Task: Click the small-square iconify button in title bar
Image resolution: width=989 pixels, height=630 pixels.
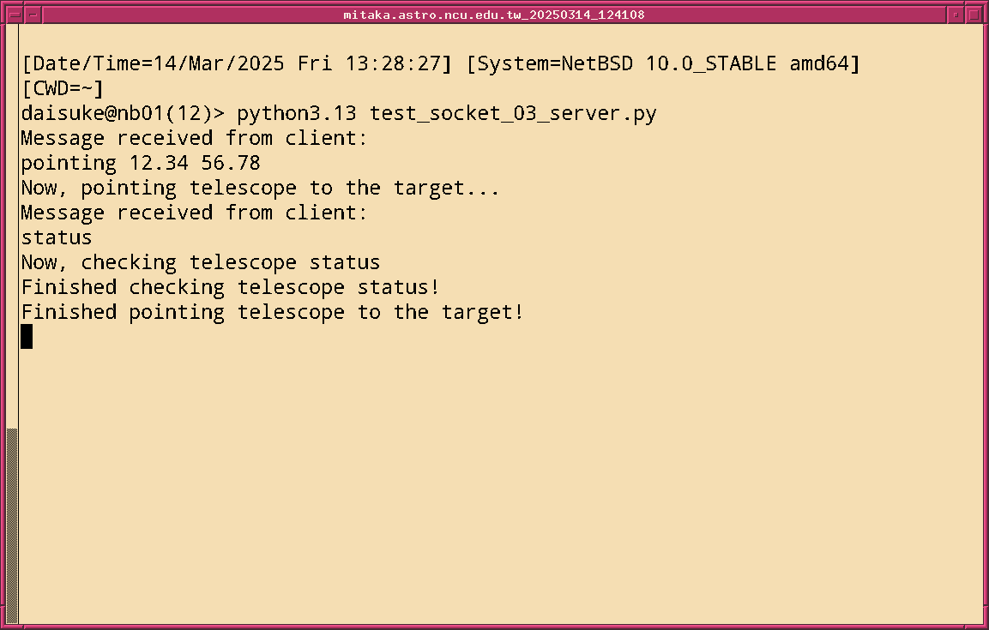Action: [956, 15]
